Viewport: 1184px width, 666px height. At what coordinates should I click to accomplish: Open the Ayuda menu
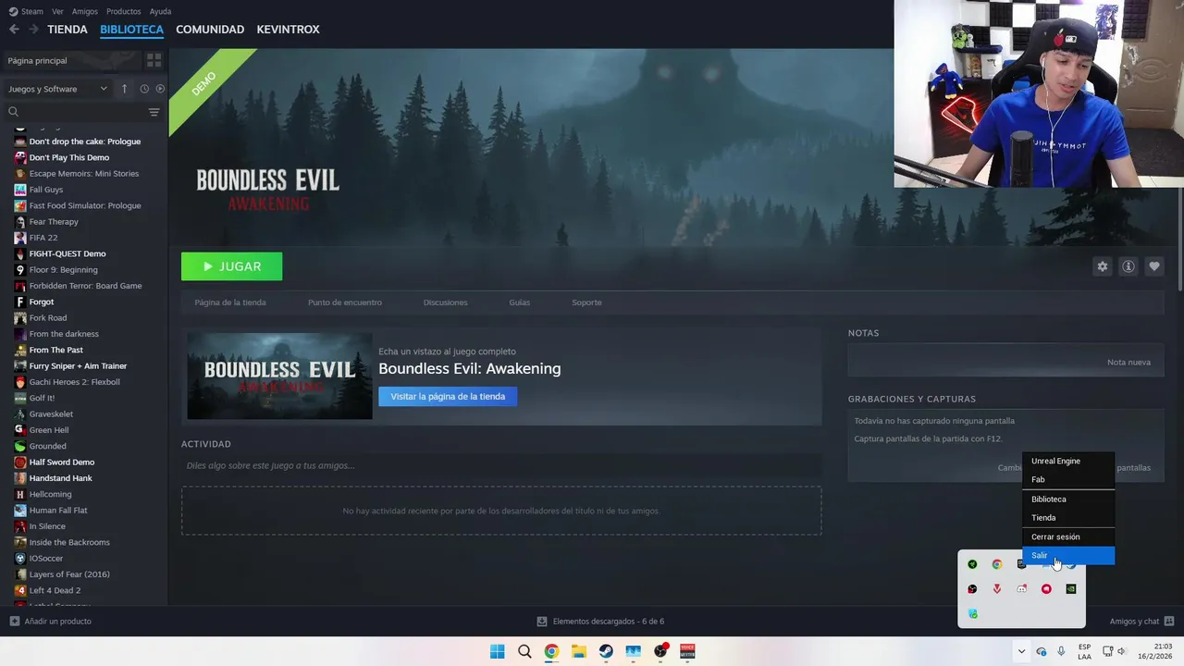pos(160,11)
